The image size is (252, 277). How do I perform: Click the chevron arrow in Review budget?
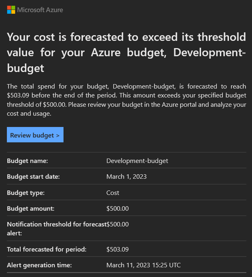[x=58, y=136]
